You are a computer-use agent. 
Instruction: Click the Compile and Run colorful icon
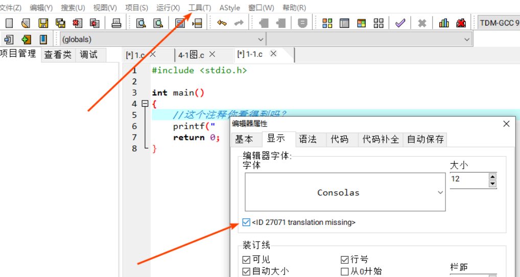click(x=362, y=23)
